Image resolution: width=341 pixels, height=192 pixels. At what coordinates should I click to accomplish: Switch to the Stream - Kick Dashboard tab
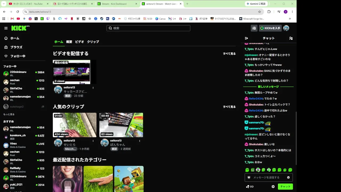pos(117,4)
